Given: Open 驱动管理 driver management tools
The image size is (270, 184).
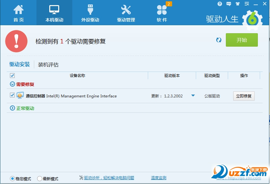Looking at the screenshot, I should (x=126, y=13).
